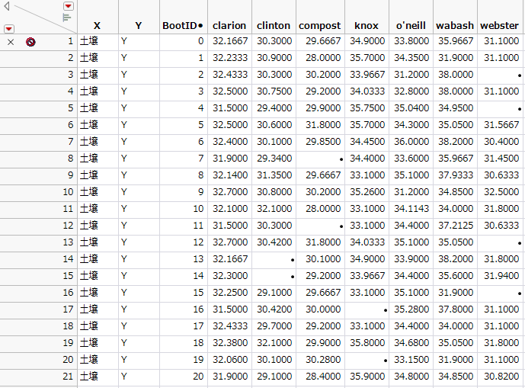This screenshot has height=388, width=525.
Task: Click the o'neill cell with value 34.1143
Action: (x=410, y=209)
